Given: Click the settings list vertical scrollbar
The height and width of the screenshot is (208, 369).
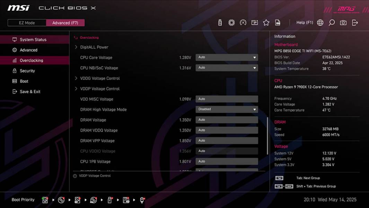Looking at the screenshot, I should pos(267,136).
